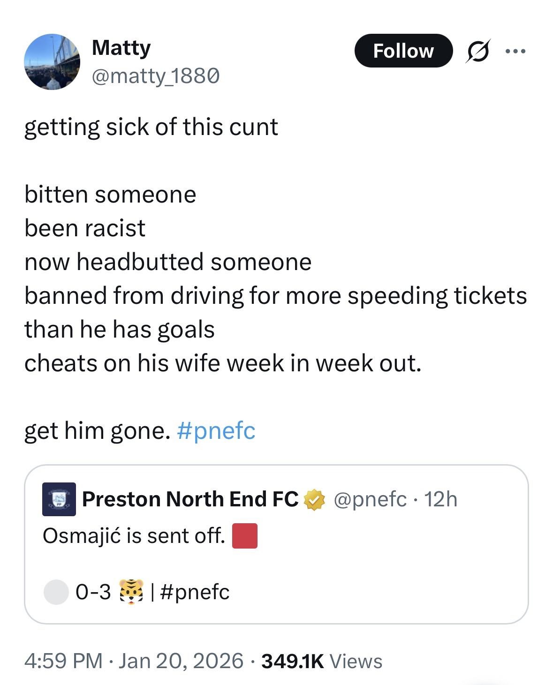Open the #pnefc hashtag inside quoted tweet

195,592
